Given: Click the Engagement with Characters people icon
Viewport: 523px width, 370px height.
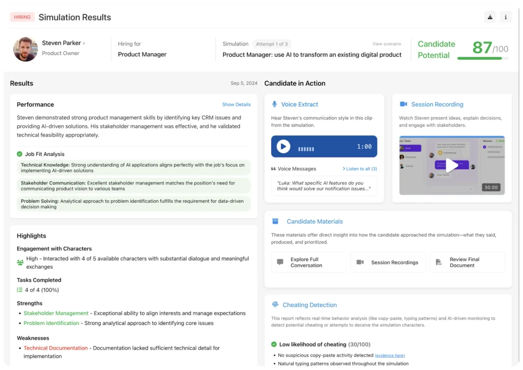Looking at the screenshot, I should [20, 262].
